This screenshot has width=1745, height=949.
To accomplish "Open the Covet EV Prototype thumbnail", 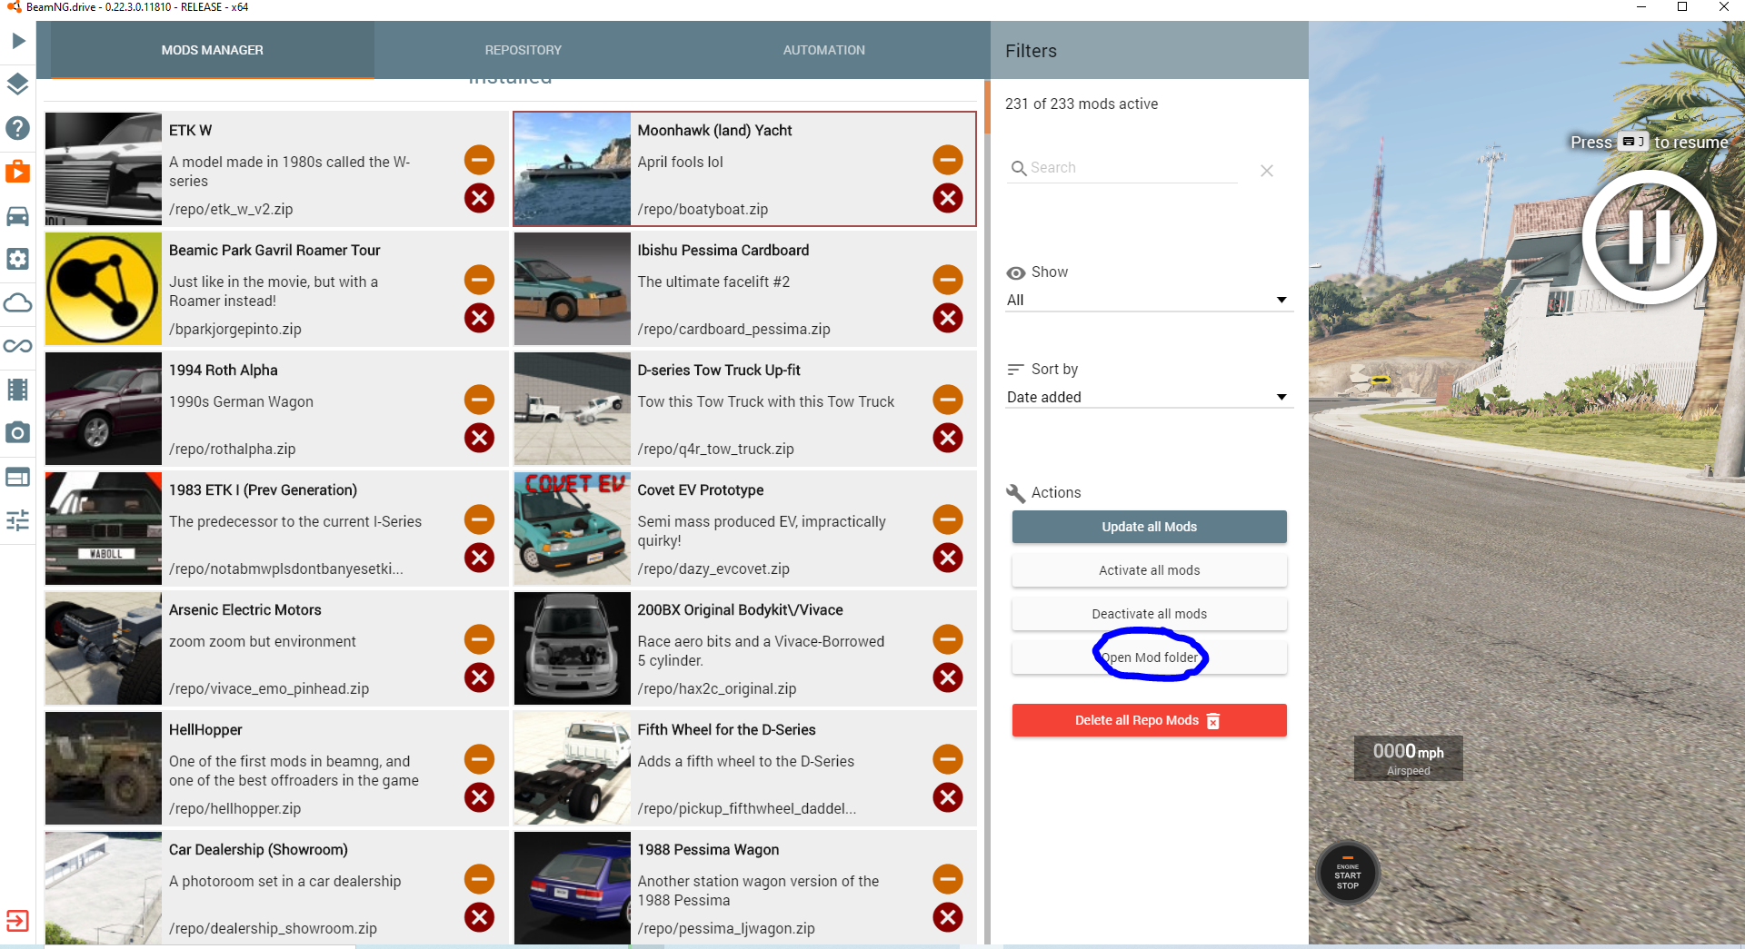I will [573, 529].
